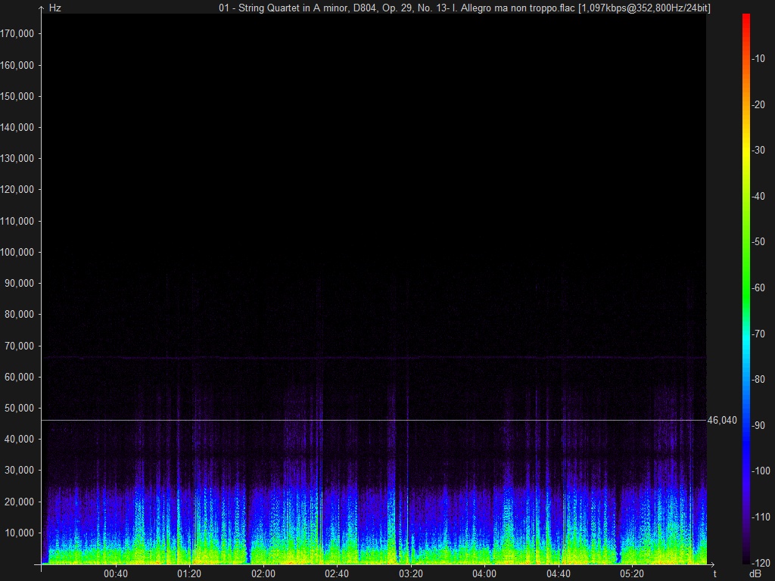Click the 02:40 time axis label
Viewport: 775px width, 581px height.
[x=337, y=574]
